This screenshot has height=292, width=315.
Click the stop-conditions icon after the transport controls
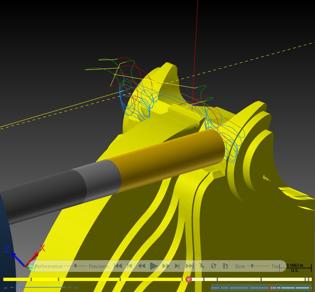click(x=202, y=266)
